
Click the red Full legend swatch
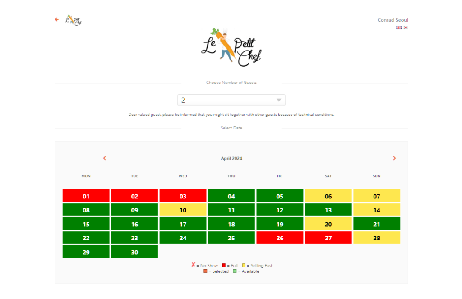224,265
